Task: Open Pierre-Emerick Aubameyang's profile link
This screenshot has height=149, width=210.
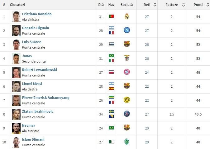Action: [x=45, y=98]
